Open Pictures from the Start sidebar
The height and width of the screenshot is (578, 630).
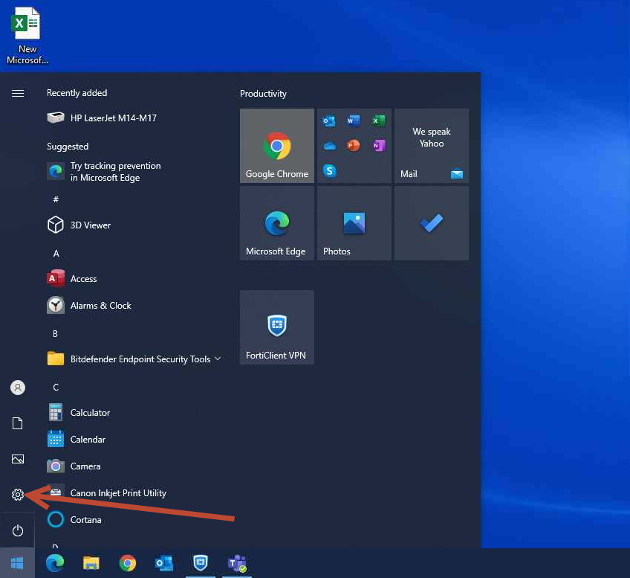[x=18, y=459]
